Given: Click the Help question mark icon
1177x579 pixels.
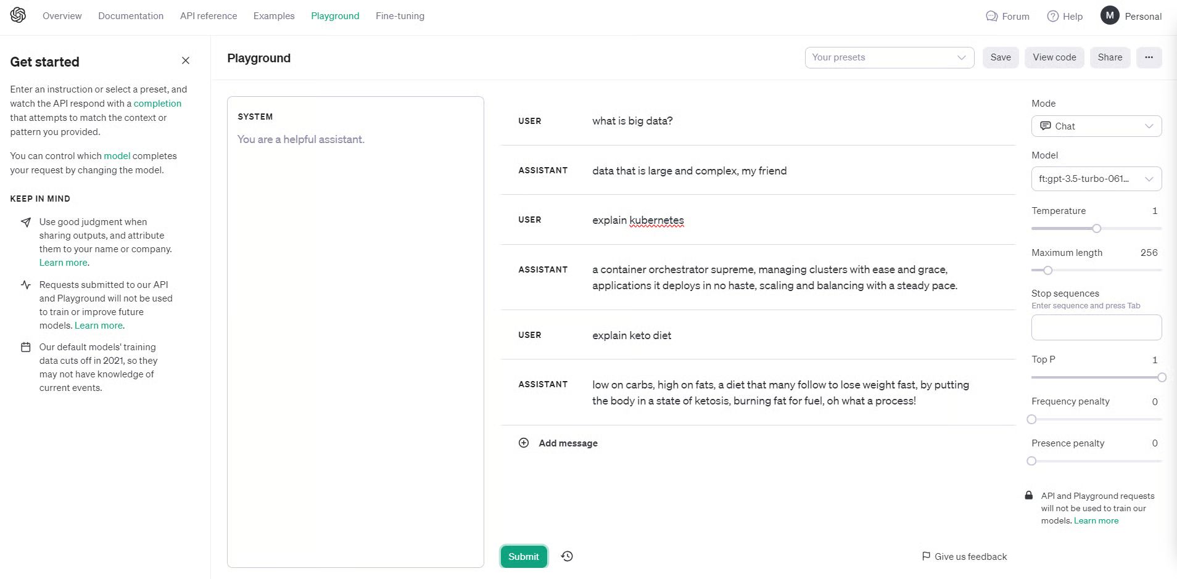Looking at the screenshot, I should coord(1053,16).
